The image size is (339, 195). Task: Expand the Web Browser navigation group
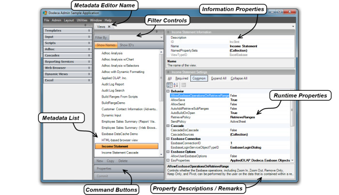click(x=67, y=68)
